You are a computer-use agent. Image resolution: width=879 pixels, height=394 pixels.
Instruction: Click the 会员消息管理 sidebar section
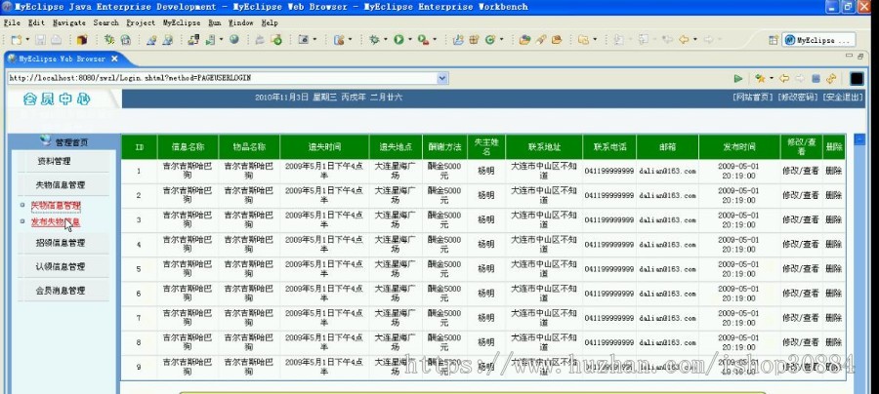click(61, 291)
